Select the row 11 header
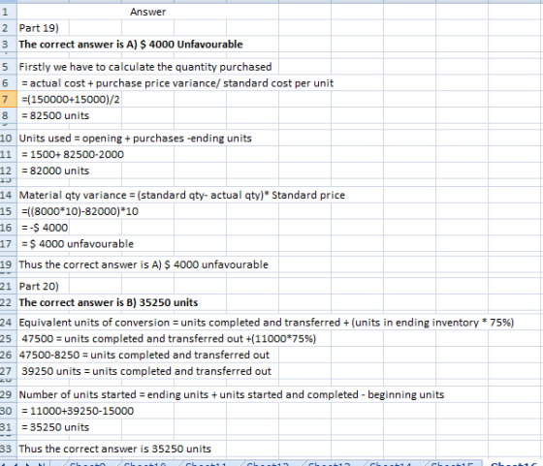This screenshot has height=466, width=543. coord(8,154)
